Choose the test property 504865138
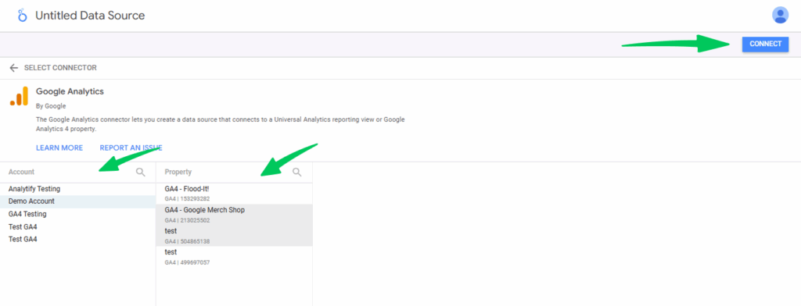 point(235,236)
